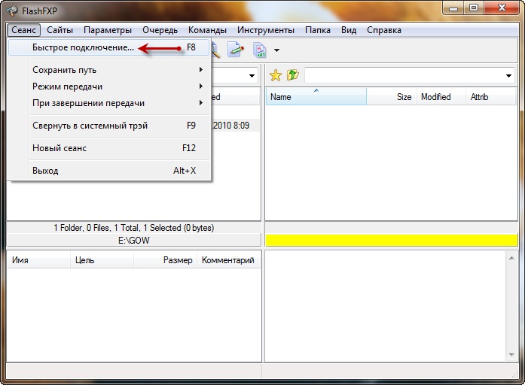Open dropdown arrow beside the toolbar document icon
525x385 pixels.
(x=276, y=50)
